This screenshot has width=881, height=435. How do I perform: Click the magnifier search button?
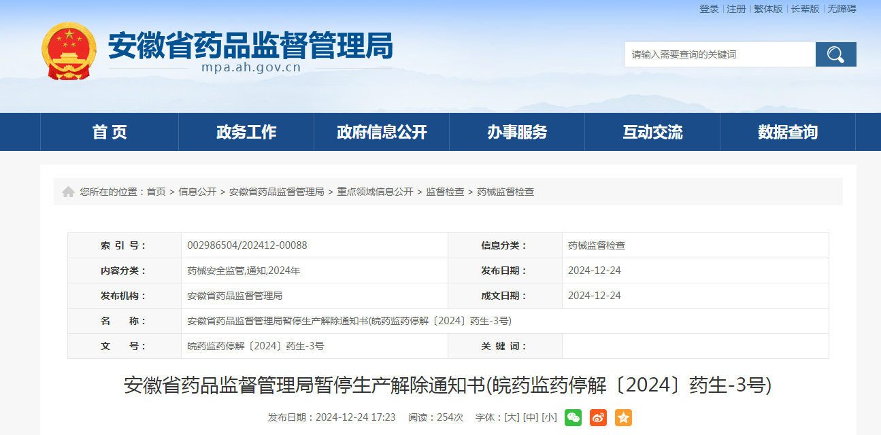click(835, 54)
